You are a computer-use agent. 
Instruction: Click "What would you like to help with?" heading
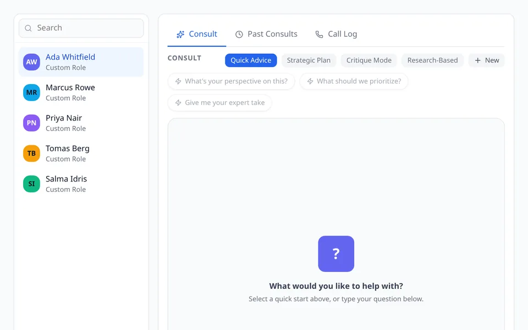pyautogui.click(x=336, y=286)
